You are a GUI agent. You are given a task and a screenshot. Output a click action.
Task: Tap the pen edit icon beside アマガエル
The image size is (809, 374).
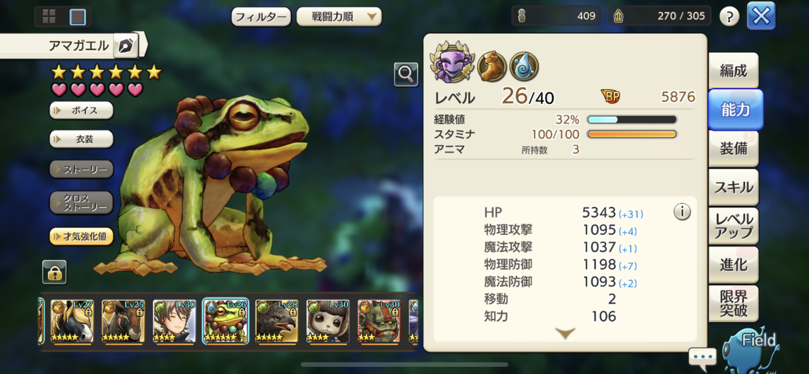125,46
